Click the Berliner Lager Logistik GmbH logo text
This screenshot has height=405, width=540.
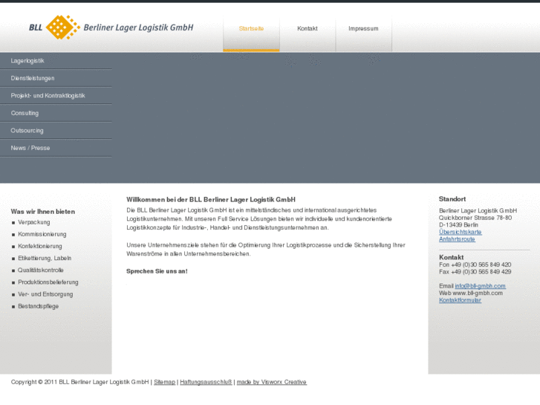(138, 27)
